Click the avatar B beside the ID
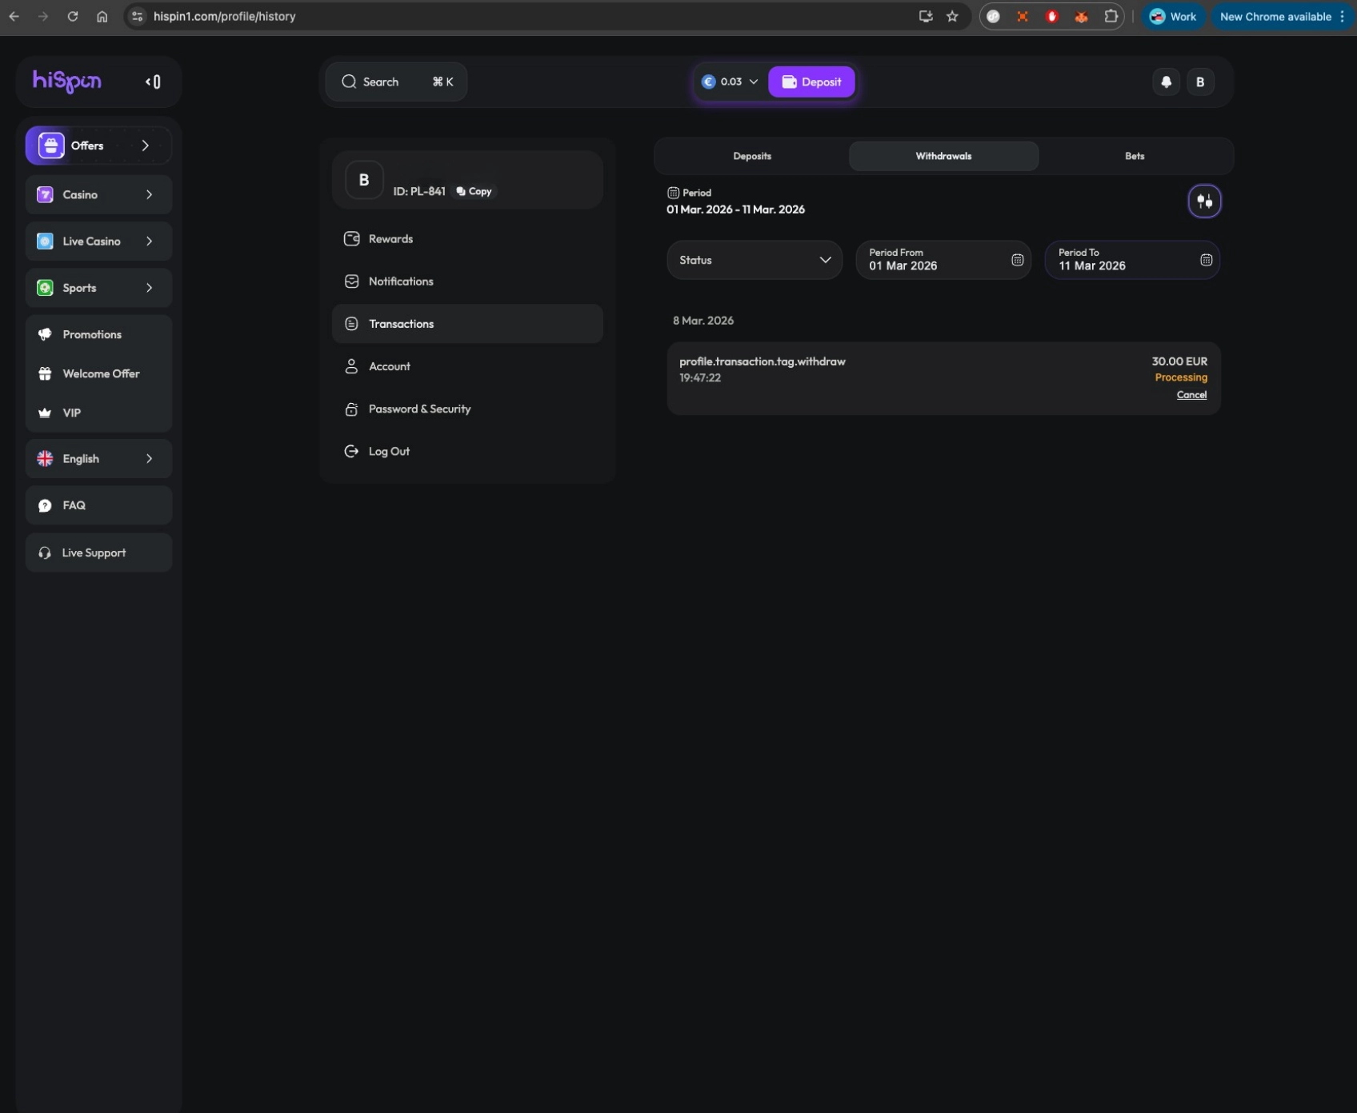Viewport: 1357px width, 1113px height. [x=364, y=180]
